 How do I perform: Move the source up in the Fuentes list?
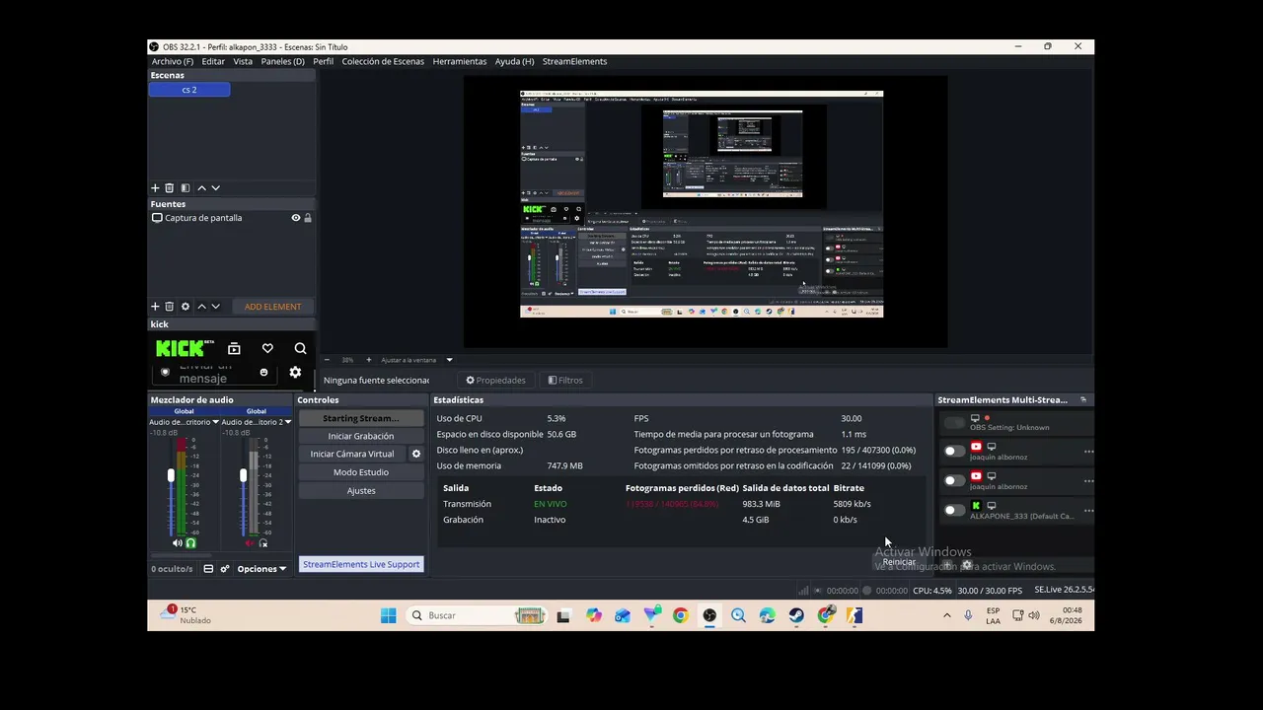click(201, 307)
